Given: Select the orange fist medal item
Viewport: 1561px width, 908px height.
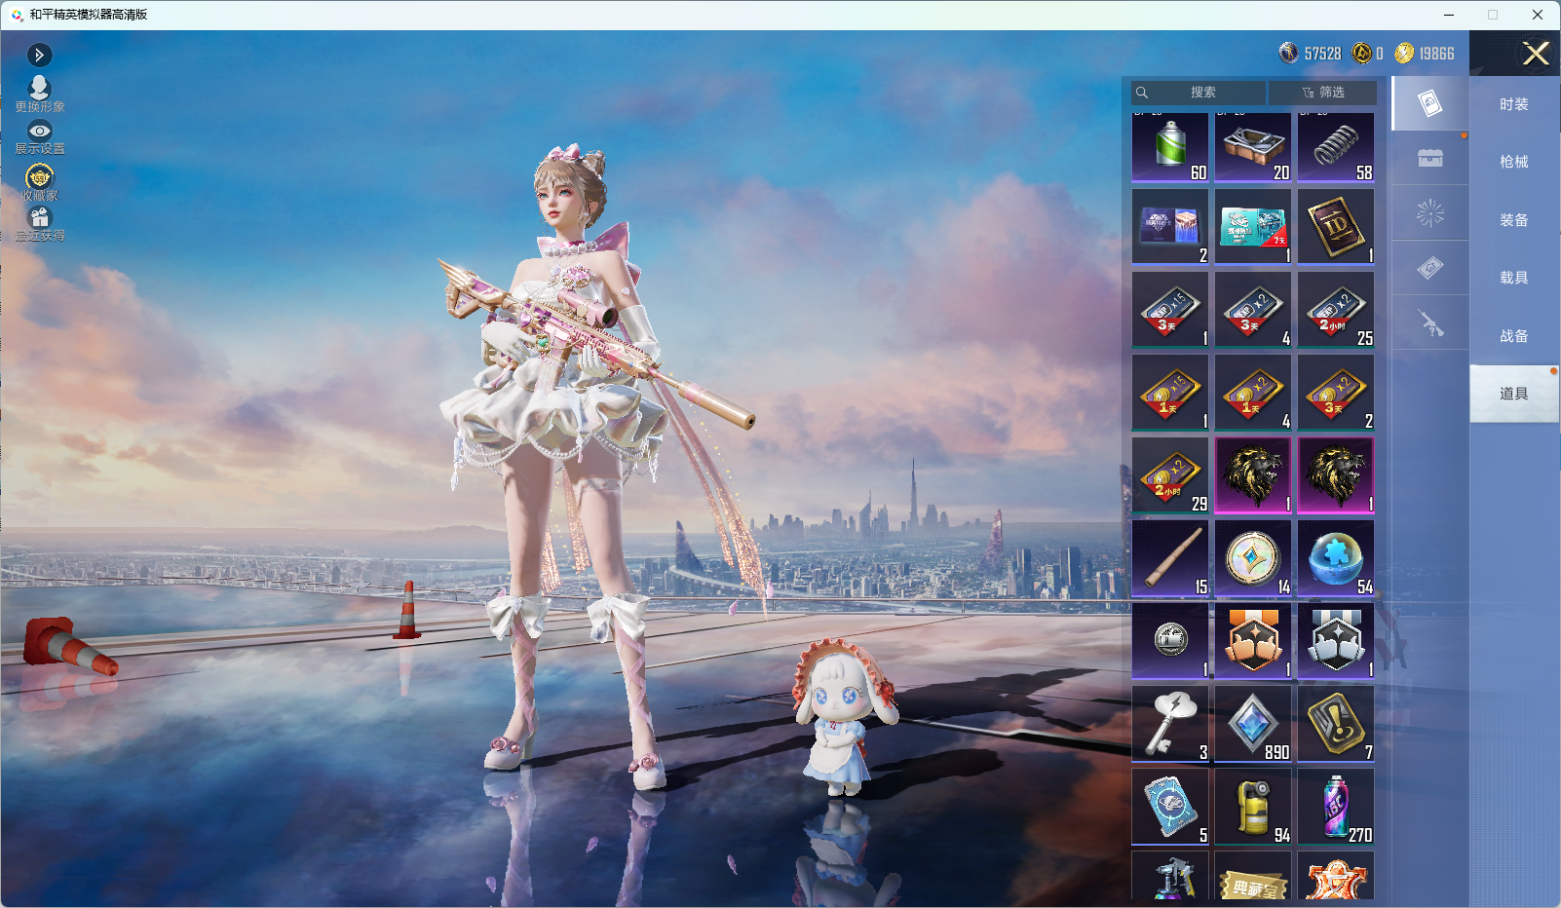Looking at the screenshot, I should pyautogui.click(x=1253, y=641).
